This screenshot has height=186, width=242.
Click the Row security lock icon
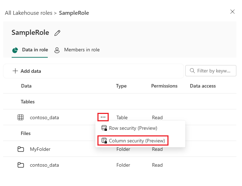point(104,128)
